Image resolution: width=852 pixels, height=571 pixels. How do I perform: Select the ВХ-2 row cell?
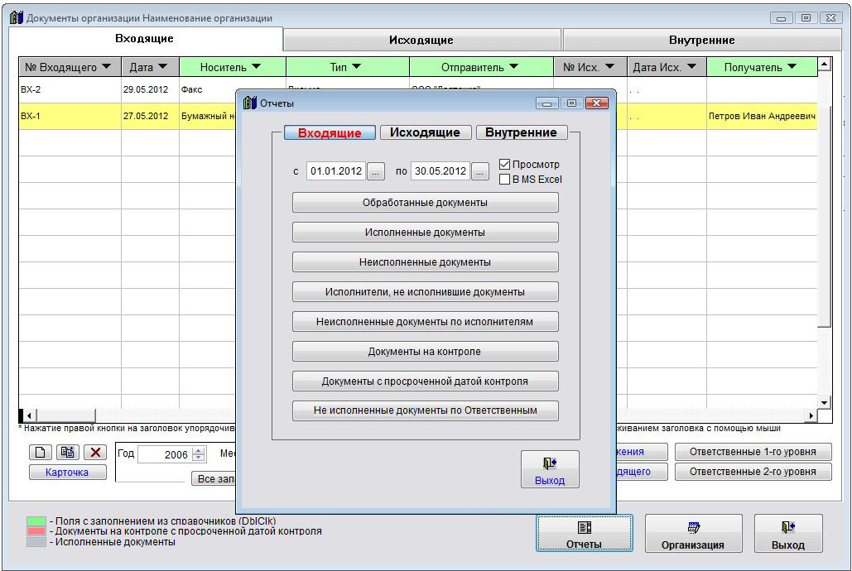70,89
